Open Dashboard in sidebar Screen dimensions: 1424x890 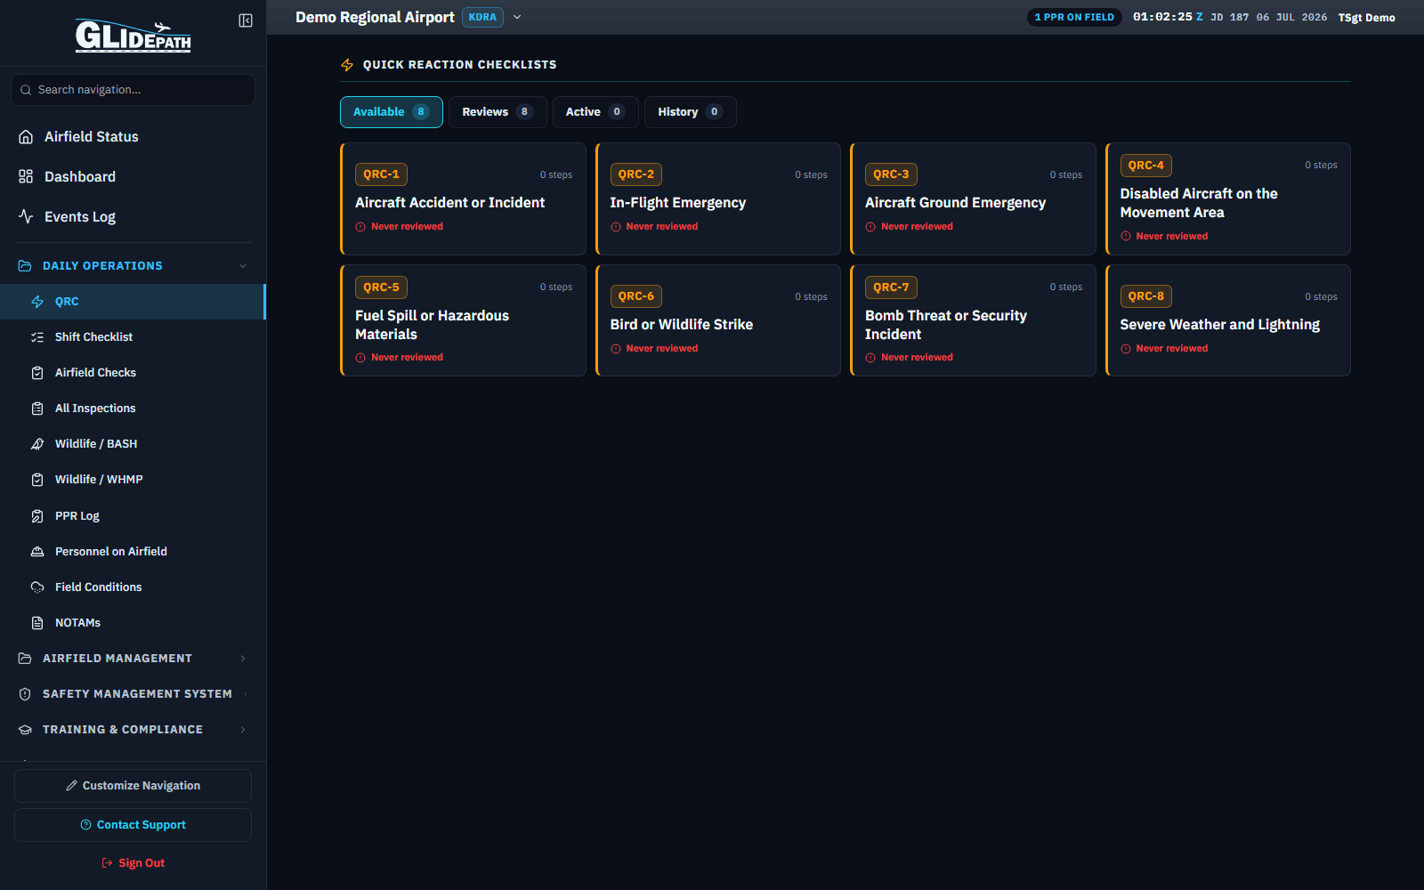133,176
